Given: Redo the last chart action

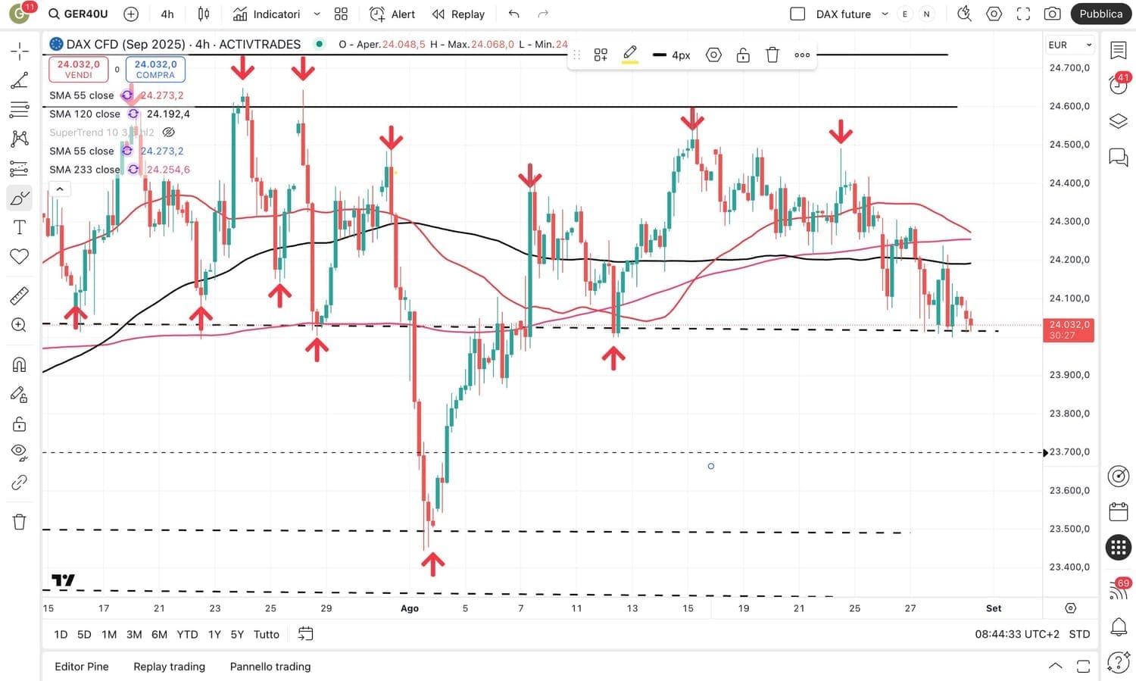Looking at the screenshot, I should (543, 14).
